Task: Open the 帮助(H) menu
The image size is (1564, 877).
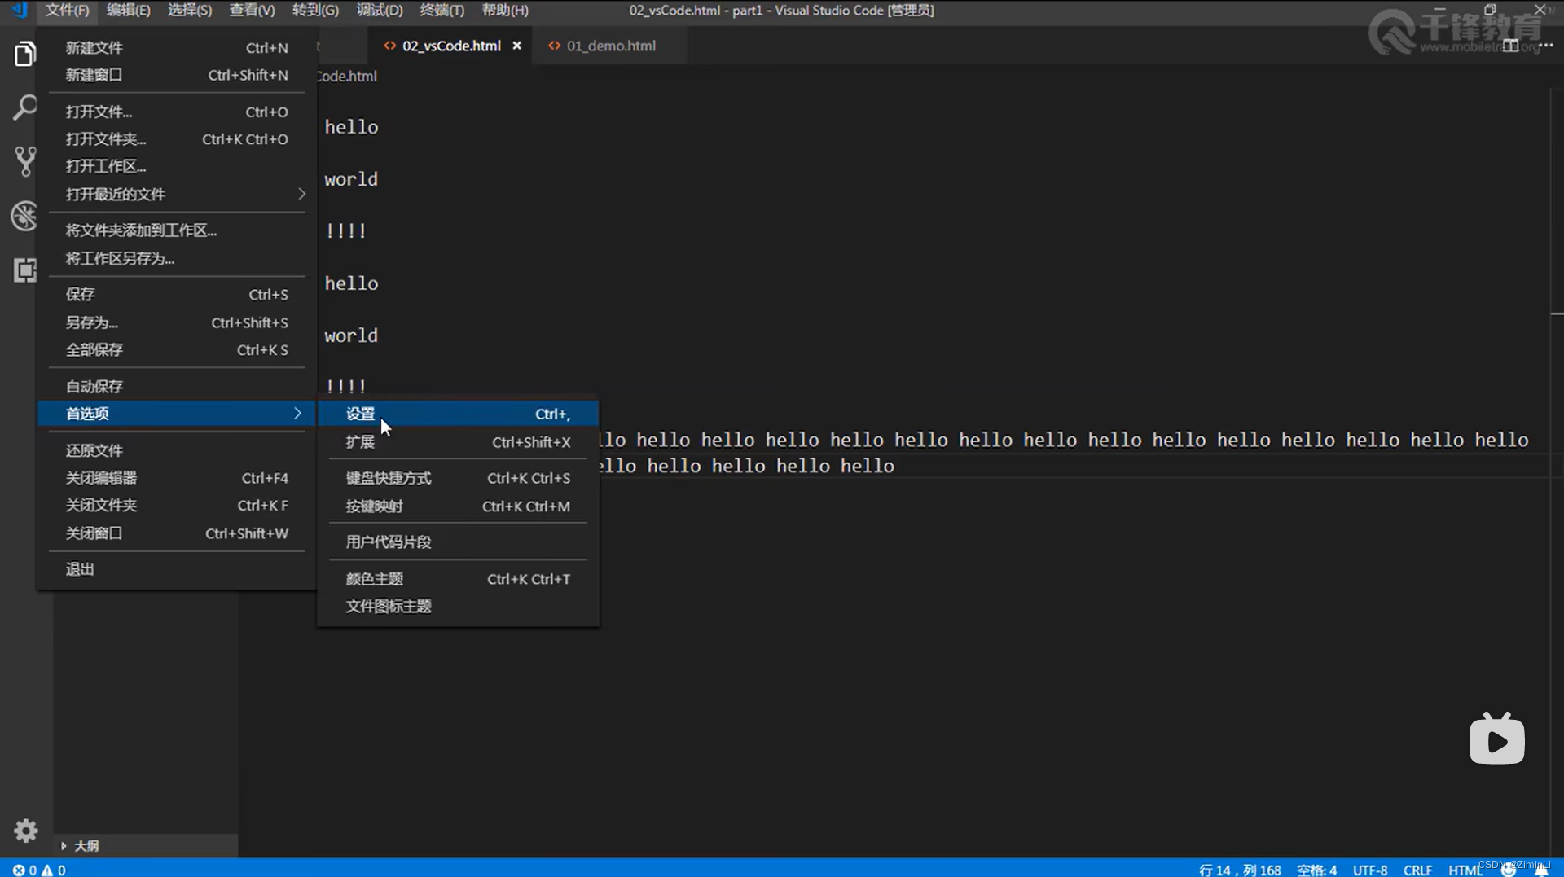Action: [505, 11]
